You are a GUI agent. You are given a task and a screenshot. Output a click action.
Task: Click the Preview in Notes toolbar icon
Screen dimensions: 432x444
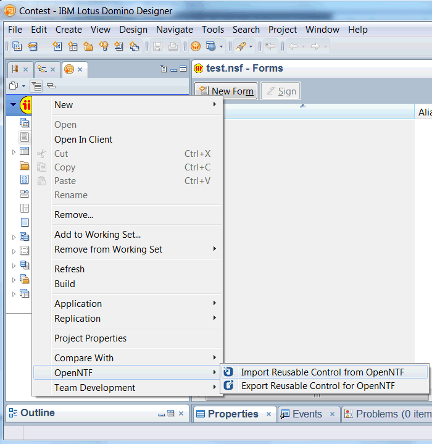pyautogui.click(x=196, y=46)
